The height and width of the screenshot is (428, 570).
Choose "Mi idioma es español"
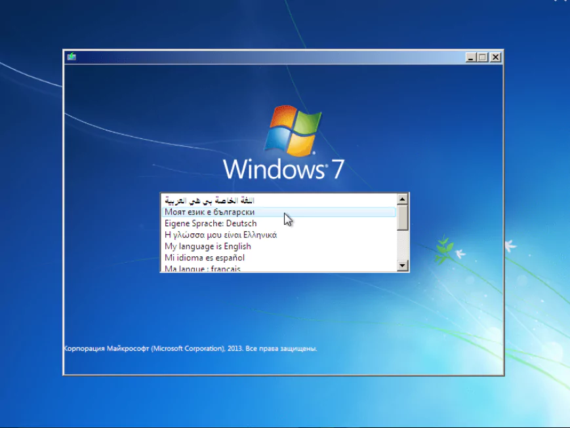click(207, 258)
